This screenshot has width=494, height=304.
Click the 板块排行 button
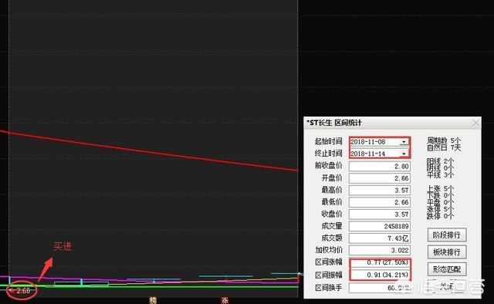447,252
